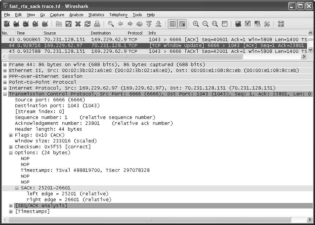Sort by the Info column header
The width and height of the screenshot is (315, 225).
(x=227, y=33)
